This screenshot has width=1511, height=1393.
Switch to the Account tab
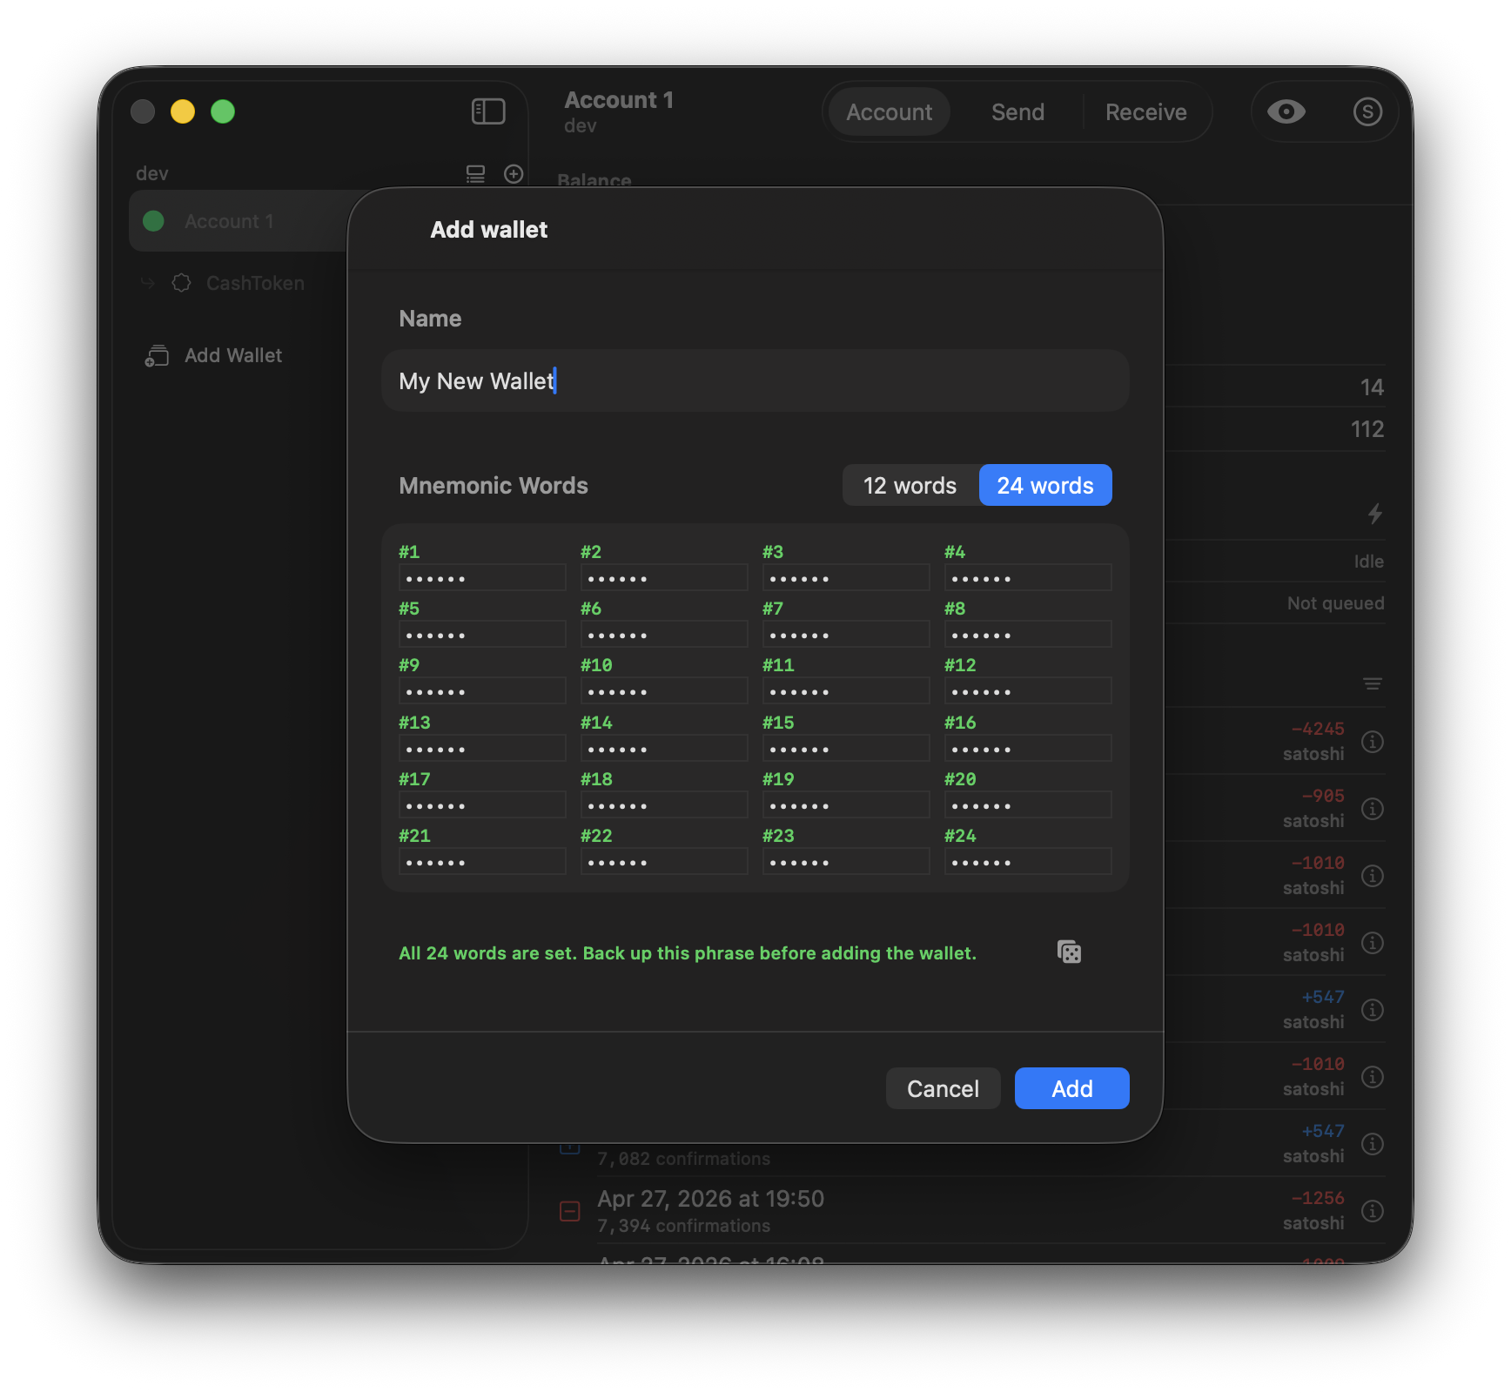click(889, 111)
